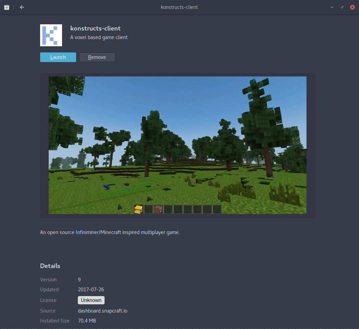
Task: Click the Unknown license button
Action: (91, 300)
